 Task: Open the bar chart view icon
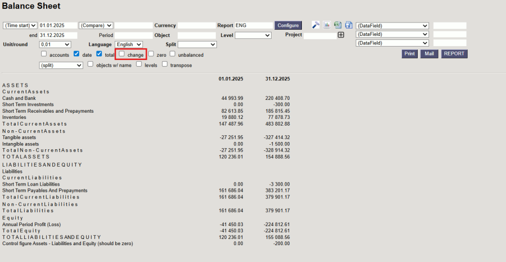(327, 25)
